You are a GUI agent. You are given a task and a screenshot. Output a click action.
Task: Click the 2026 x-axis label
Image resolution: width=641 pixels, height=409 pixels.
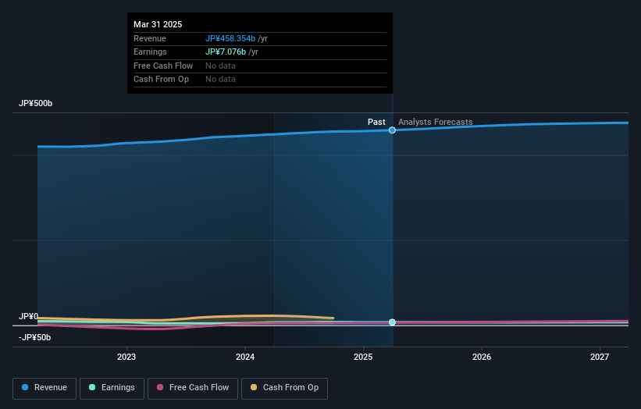click(x=482, y=357)
